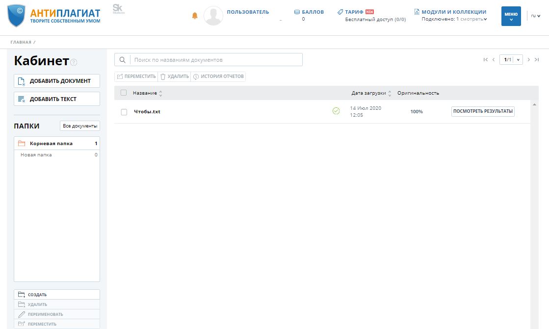
Task: Open the 'ru' language selector
Action: coord(535,16)
